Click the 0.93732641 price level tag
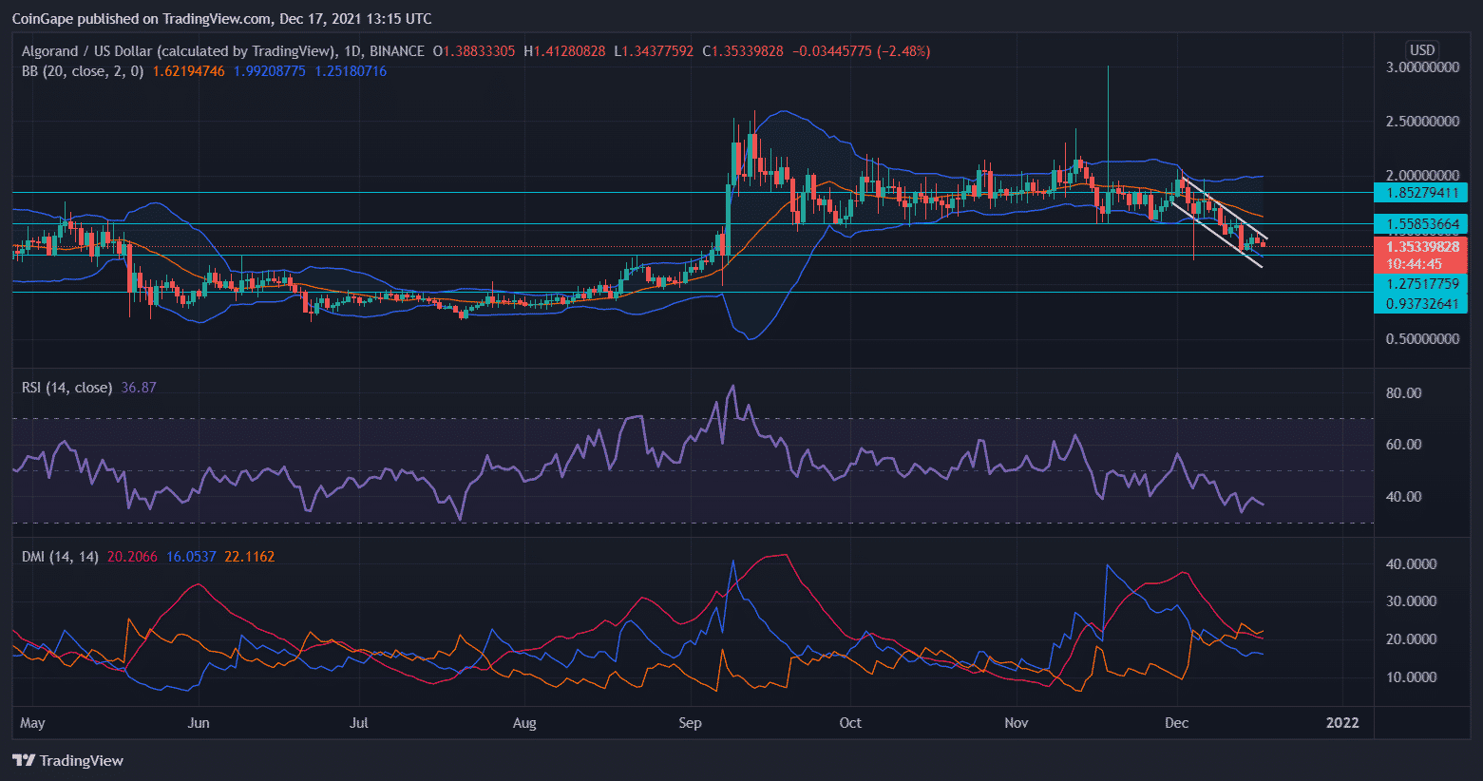 tap(1421, 304)
